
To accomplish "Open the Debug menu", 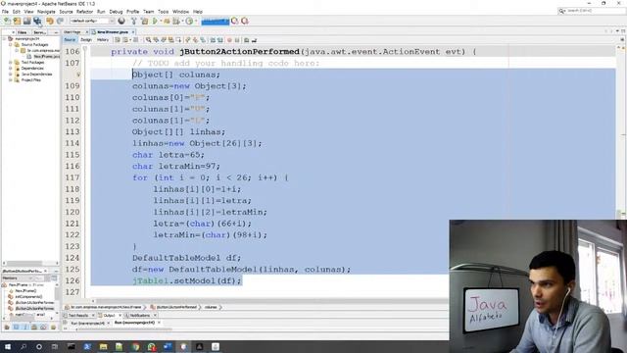I will pos(116,12).
